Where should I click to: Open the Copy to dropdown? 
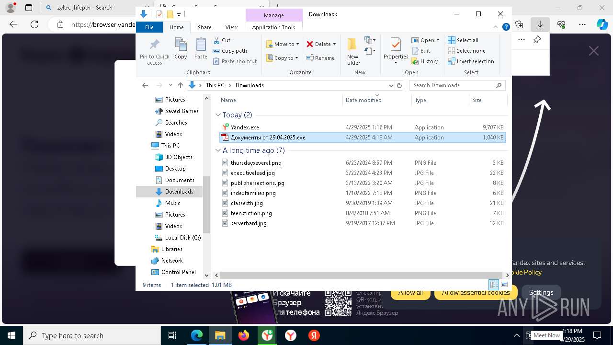[x=283, y=58]
